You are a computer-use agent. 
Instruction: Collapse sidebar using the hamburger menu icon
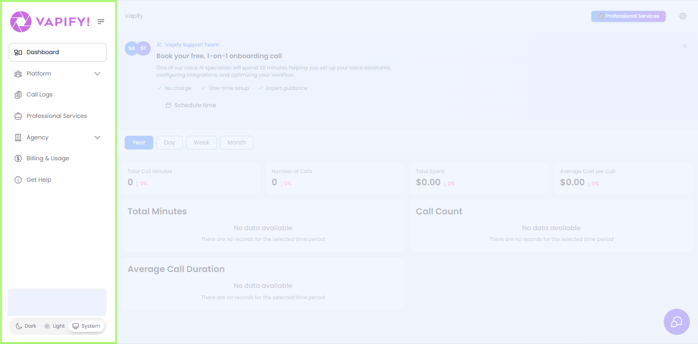(x=101, y=21)
